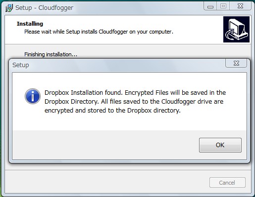Click the Please wait while Setup installs text
This screenshot has width=255, height=197.
pyautogui.click(x=99, y=32)
